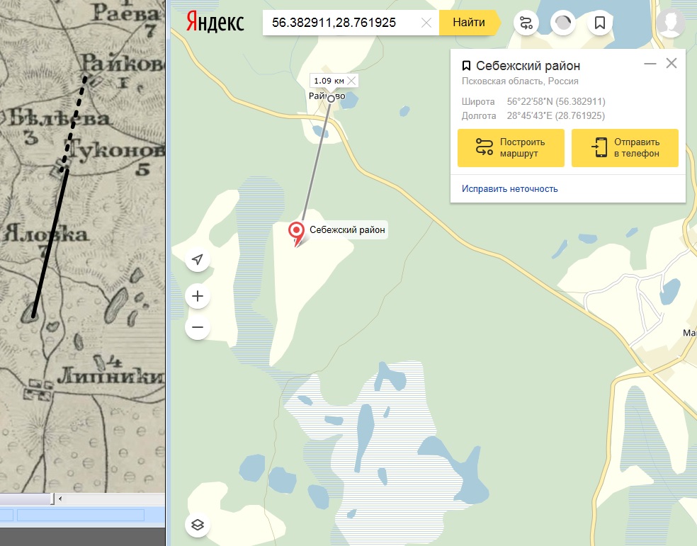Click the Долгота coordinate value

coord(555,115)
